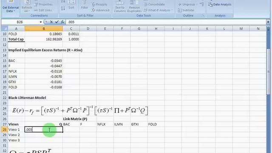Viewport: 272px width, 153px height.
Task: Open the Data Analysis tool
Action: click(220, 5)
